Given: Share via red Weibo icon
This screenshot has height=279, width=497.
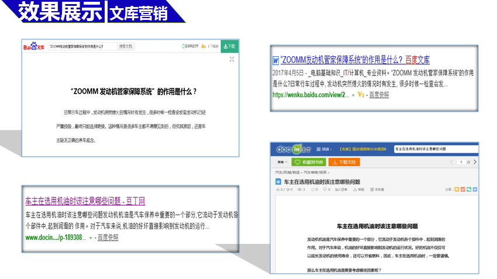Looking at the screenshot, I should [463, 190].
